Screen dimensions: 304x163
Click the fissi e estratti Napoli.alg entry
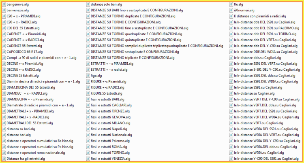click(109, 129)
